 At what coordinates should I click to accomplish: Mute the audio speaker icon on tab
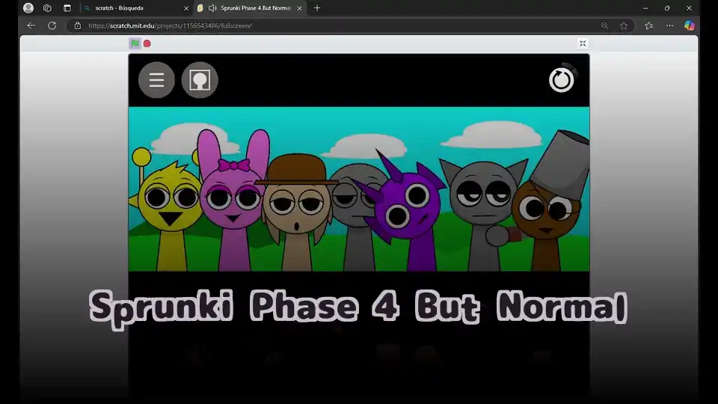pos(212,8)
